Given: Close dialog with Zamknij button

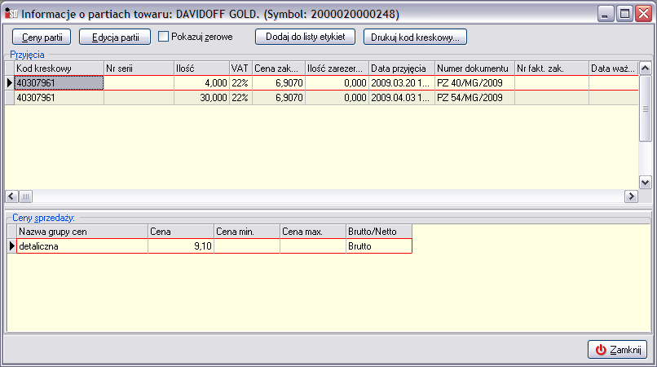Looking at the screenshot, I should tap(618, 349).
